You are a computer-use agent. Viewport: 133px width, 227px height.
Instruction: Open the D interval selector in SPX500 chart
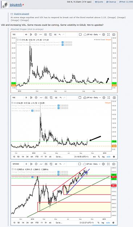pos(26,164)
